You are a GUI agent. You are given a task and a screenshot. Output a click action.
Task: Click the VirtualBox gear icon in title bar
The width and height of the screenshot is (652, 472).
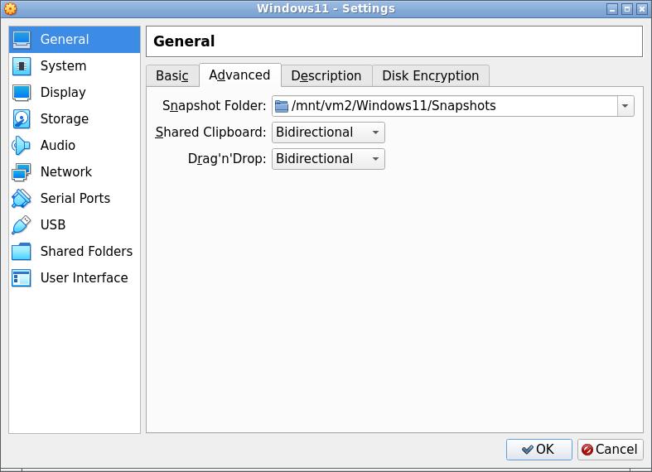click(x=11, y=9)
